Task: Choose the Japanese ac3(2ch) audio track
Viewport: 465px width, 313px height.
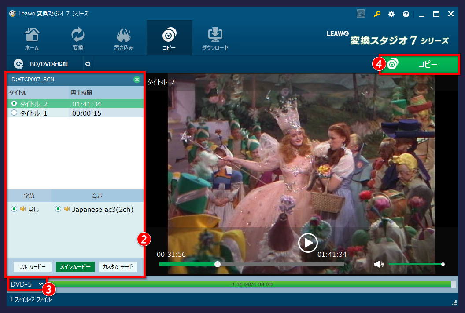Action: click(58, 209)
